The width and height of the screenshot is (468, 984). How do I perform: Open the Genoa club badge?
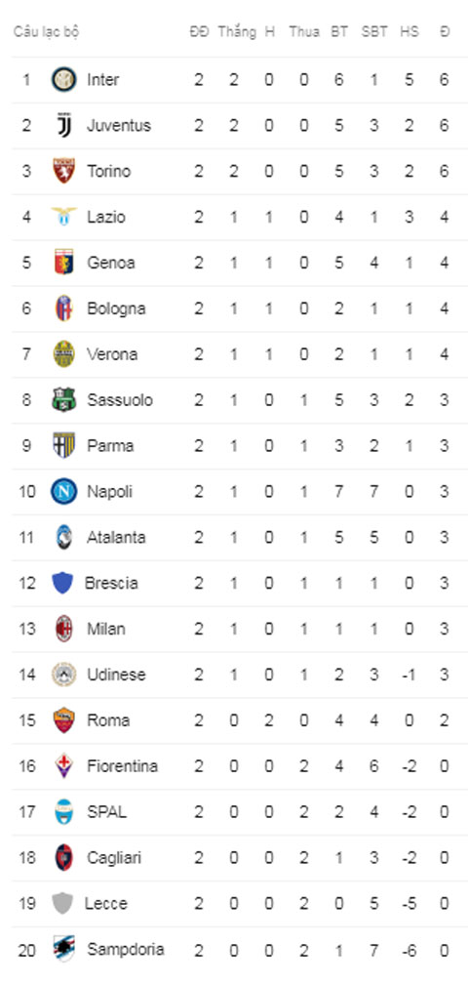(64, 263)
